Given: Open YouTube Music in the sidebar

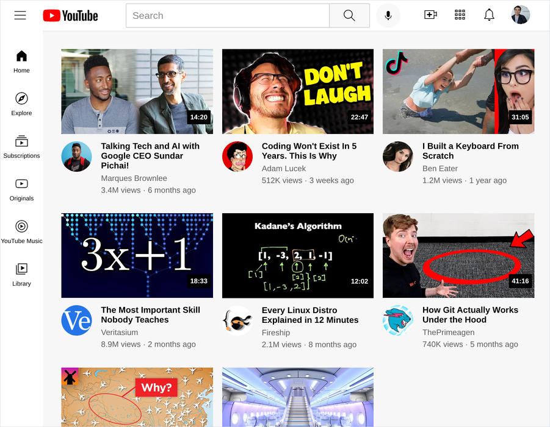Looking at the screenshot, I should [21, 232].
